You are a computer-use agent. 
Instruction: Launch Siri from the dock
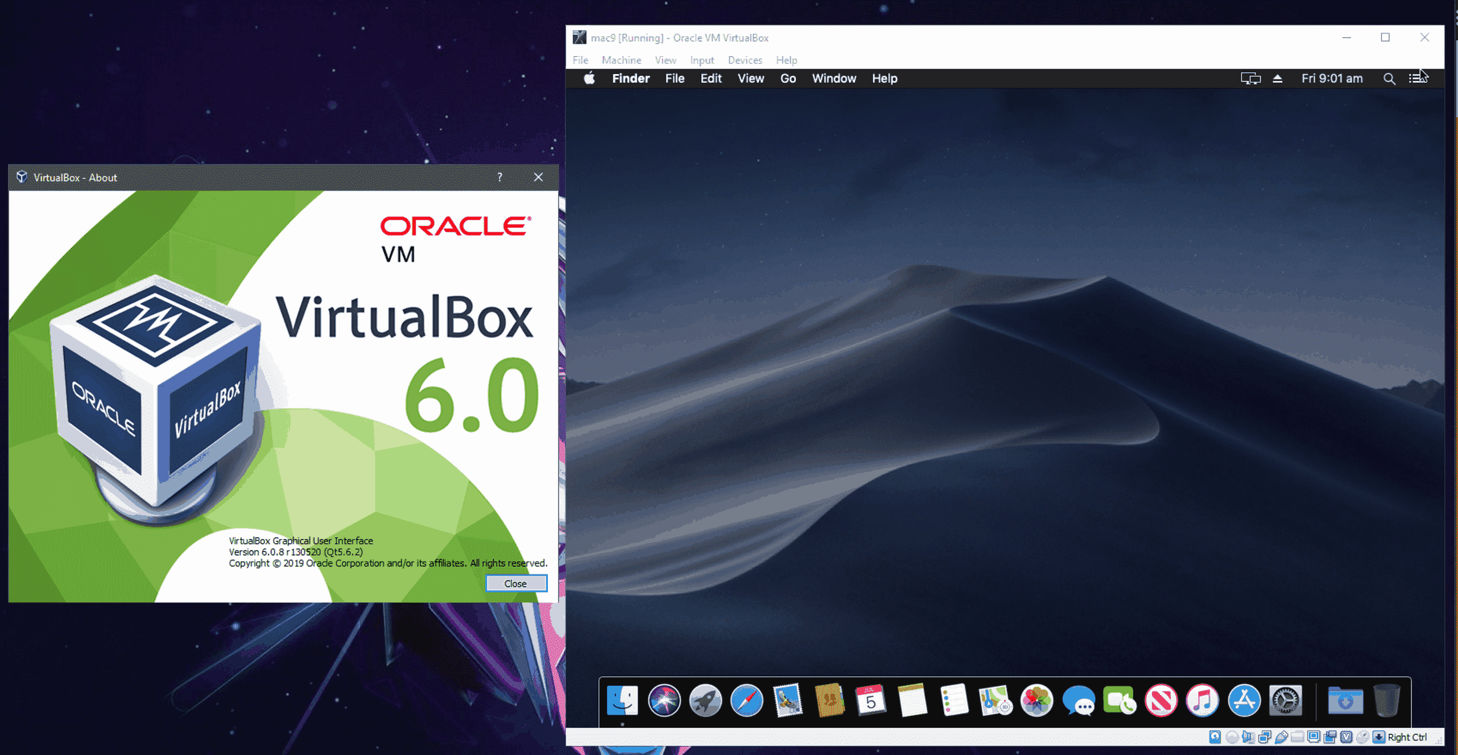click(664, 701)
